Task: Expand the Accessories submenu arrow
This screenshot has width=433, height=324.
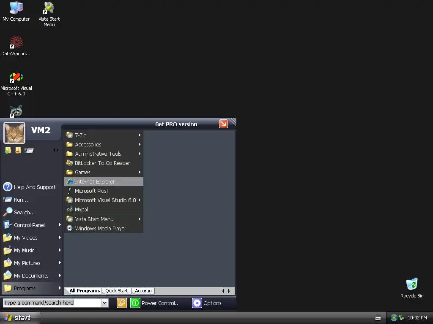Action: click(x=140, y=144)
